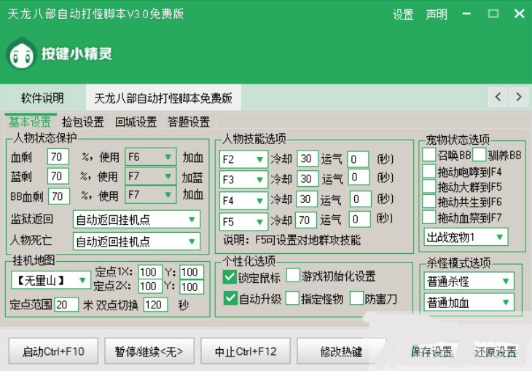
Task: Check 拖动咆哮到F4
Action: pos(429,171)
